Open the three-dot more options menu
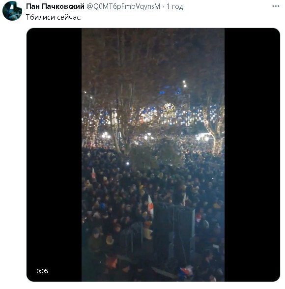Viewport: 285px width, 289px height. (276, 6)
